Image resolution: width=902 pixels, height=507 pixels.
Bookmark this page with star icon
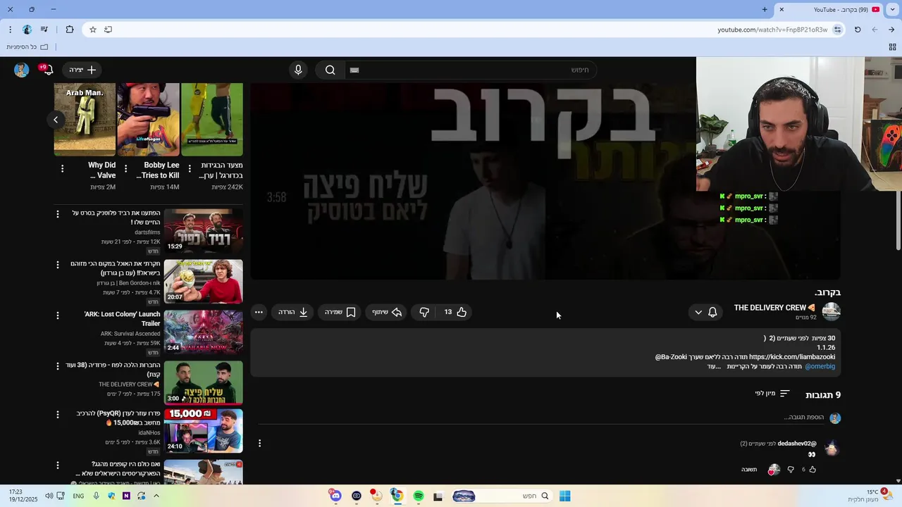(92, 30)
